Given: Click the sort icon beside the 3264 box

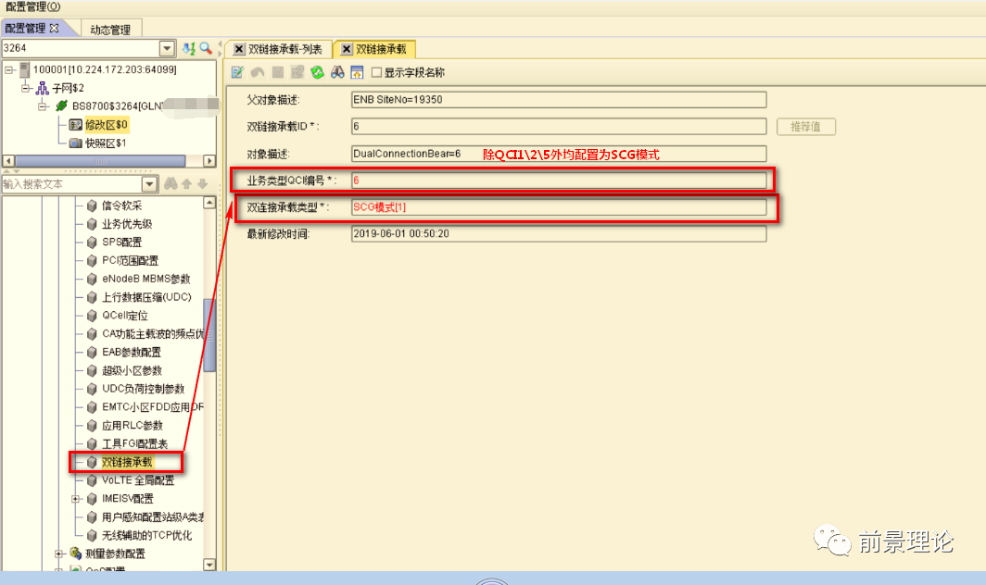Looking at the screenshot, I should coord(189,48).
